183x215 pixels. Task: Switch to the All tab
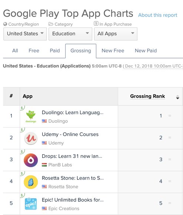(15, 50)
